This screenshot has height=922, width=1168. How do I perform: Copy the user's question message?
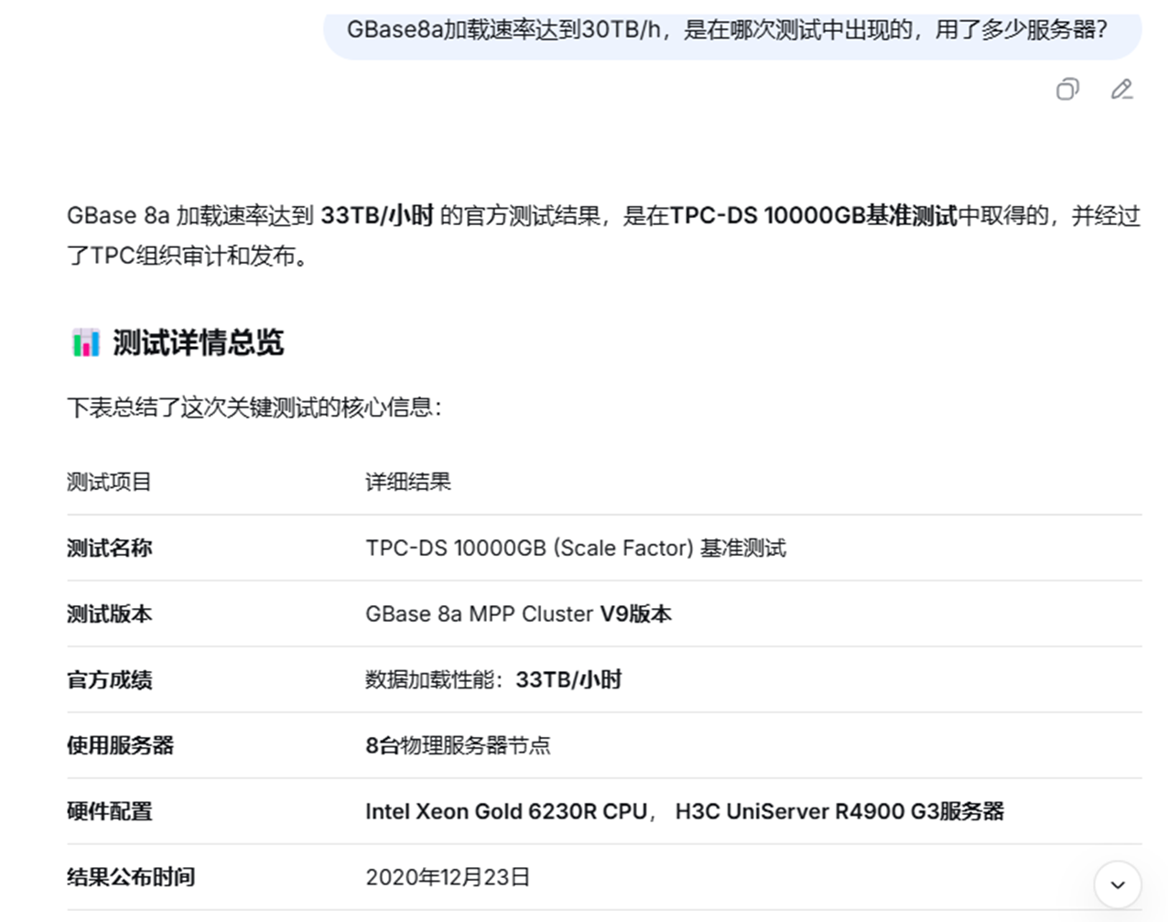click(x=1067, y=89)
